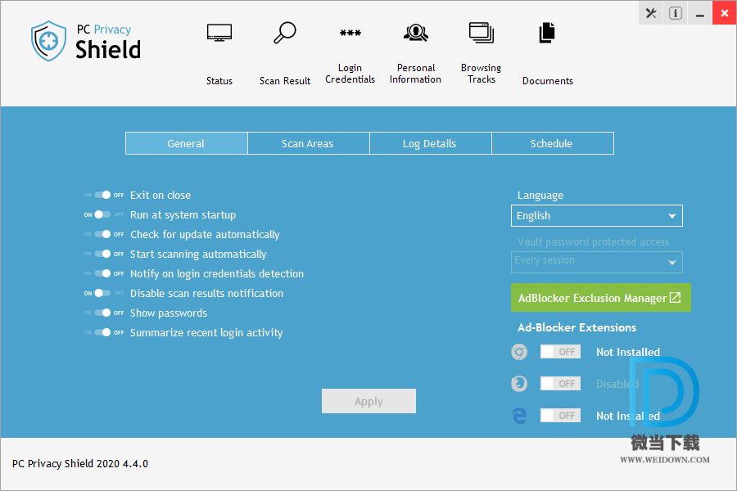Click Not Installed status beside Edge
The height and width of the screenshot is (491, 737).
click(x=628, y=416)
